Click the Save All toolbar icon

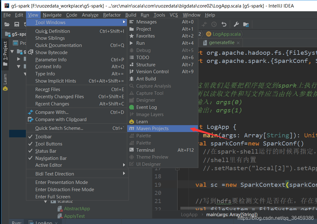[17, 24]
